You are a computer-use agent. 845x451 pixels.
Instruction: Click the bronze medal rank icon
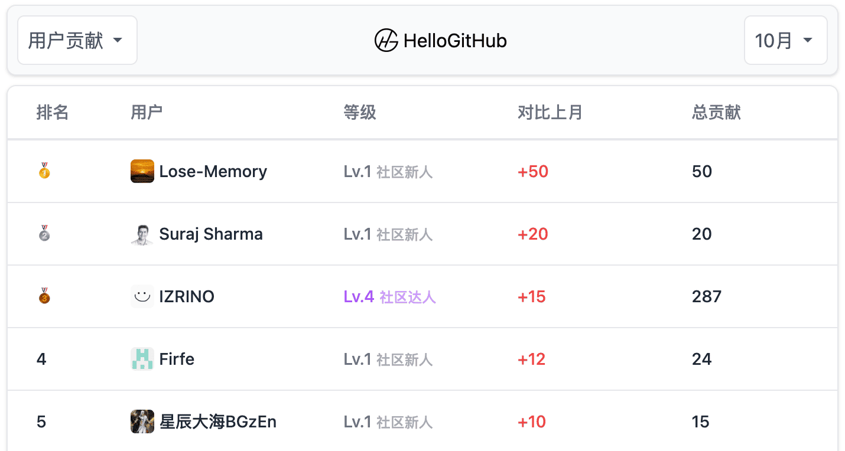point(44,296)
